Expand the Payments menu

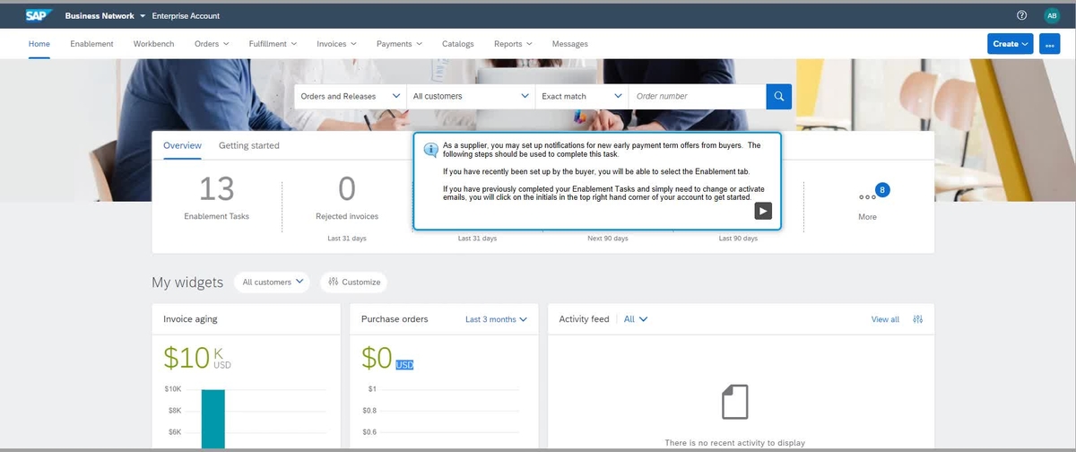pyautogui.click(x=399, y=43)
